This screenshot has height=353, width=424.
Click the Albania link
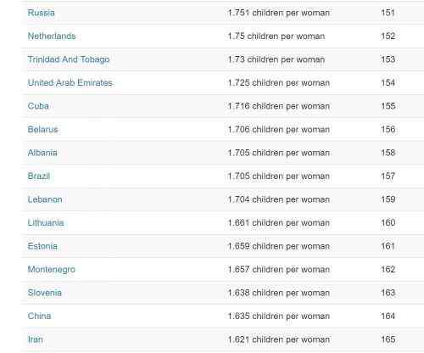(x=42, y=153)
